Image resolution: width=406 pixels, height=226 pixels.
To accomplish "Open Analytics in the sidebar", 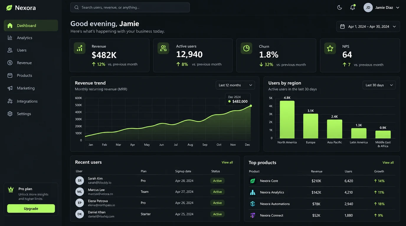I will tap(31, 38).
